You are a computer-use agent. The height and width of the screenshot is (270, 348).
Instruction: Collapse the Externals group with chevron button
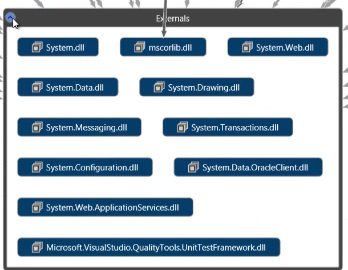pyautogui.click(x=10, y=17)
